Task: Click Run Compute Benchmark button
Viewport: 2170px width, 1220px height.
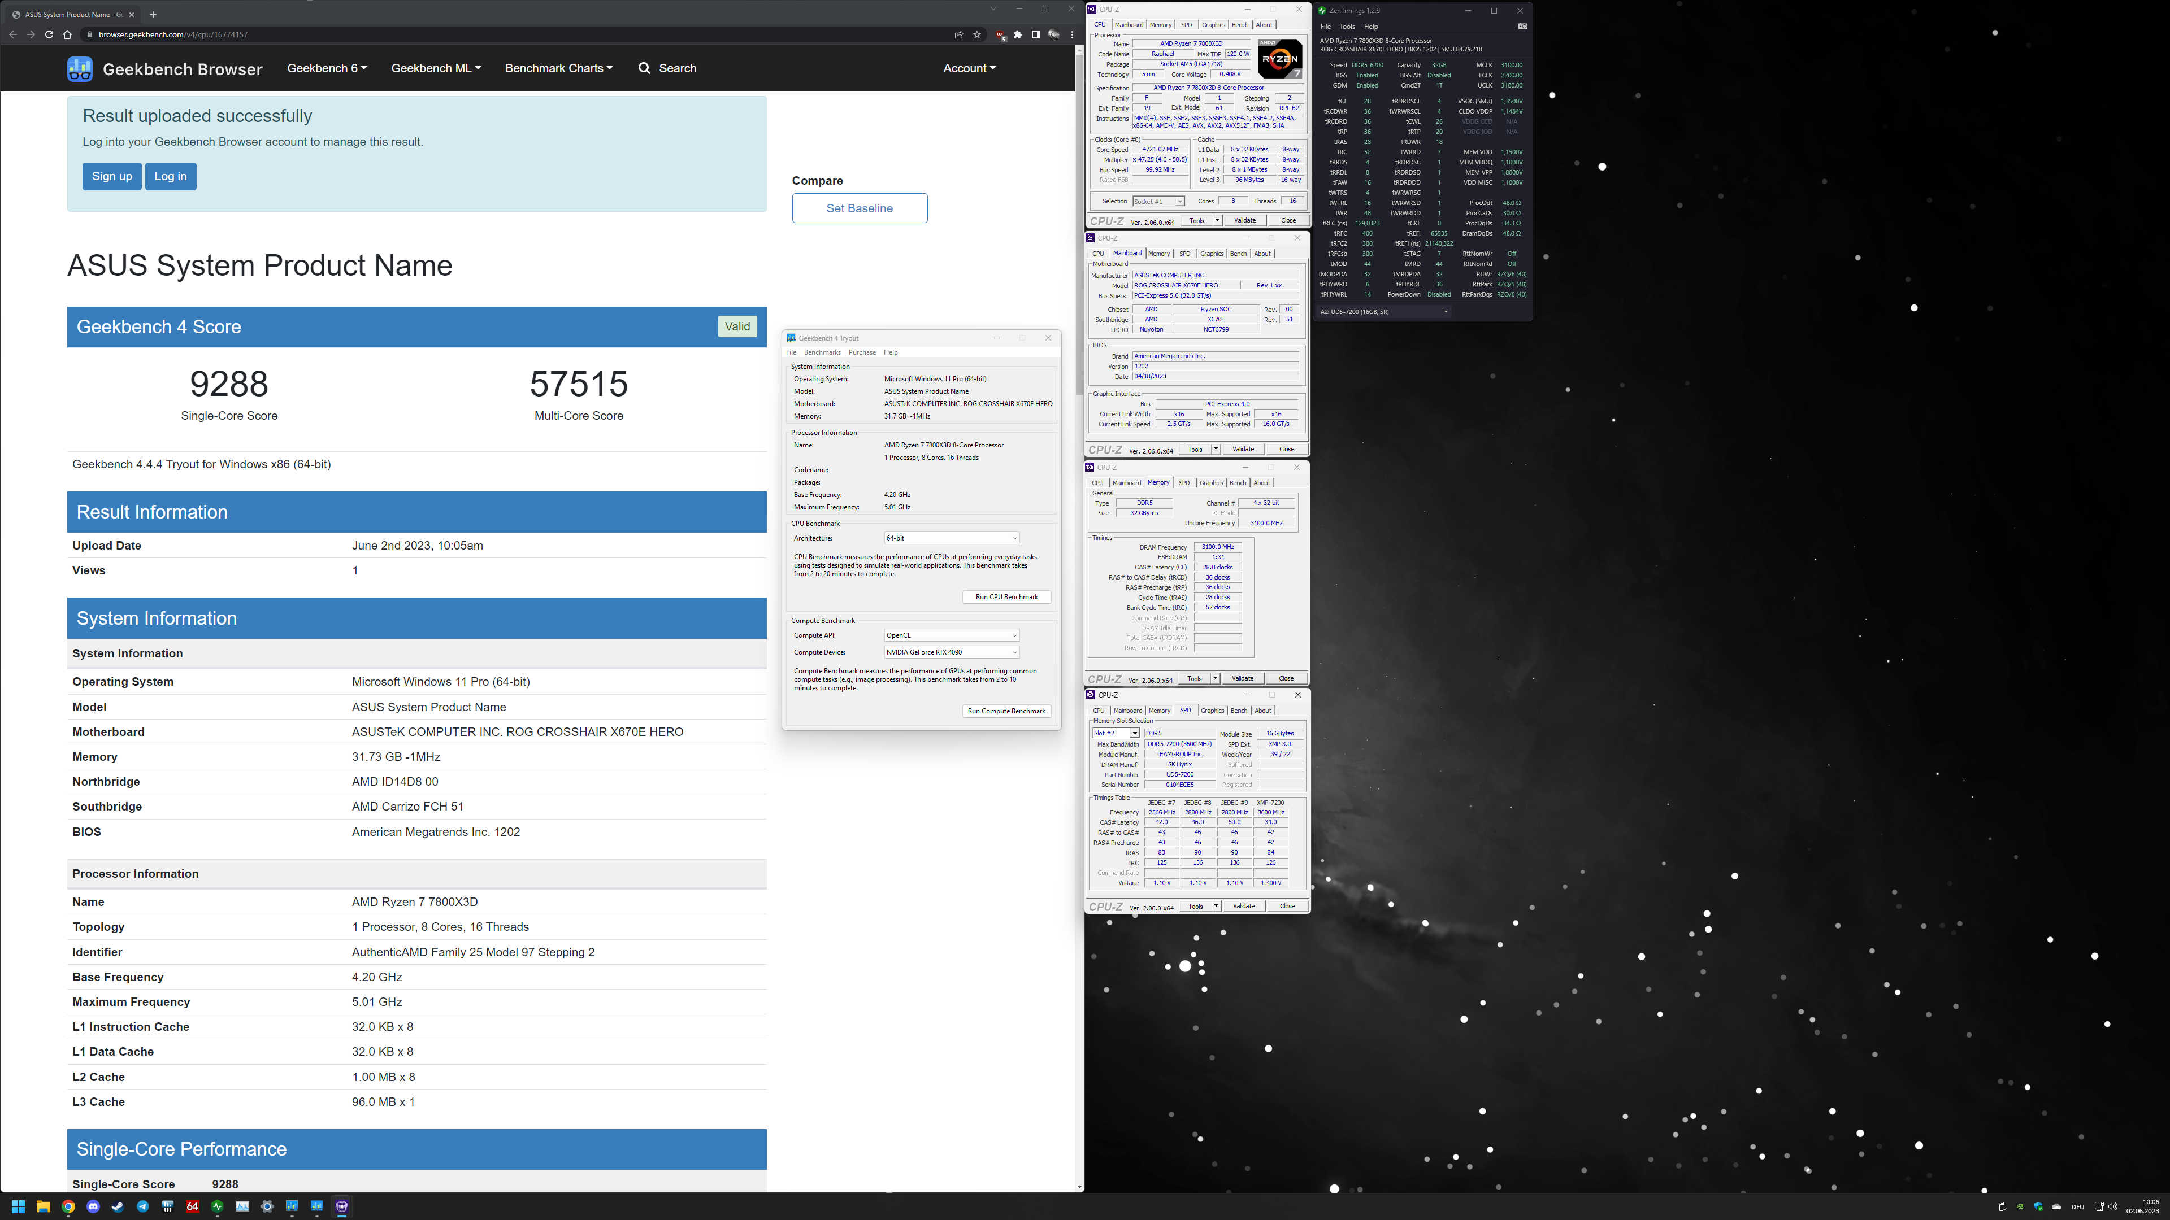Action: 1006,712
